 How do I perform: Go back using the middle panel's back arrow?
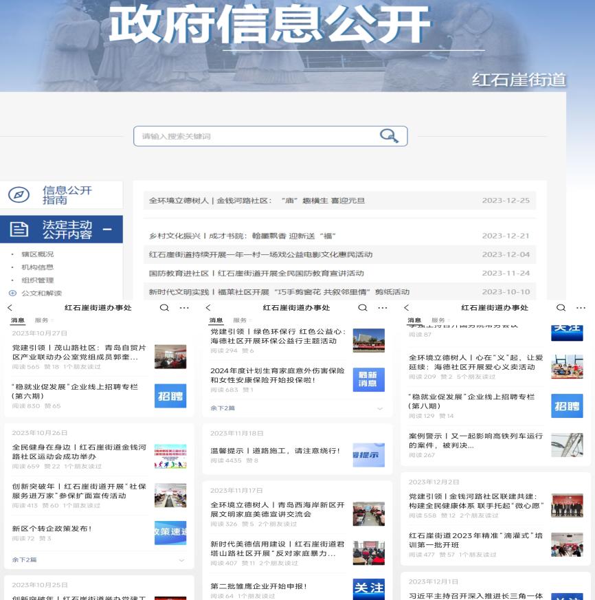click(208, 308)
